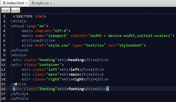176x102 pixels.
Task: Click the closing html fold marker on line 18
Action: [x=11, y=99]
